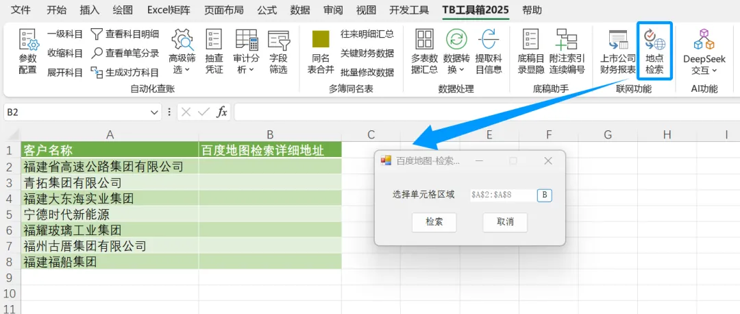Select cell 福耀玻璃工业集团
Screen dimensions: 740x314
click(x=110, y=230)
